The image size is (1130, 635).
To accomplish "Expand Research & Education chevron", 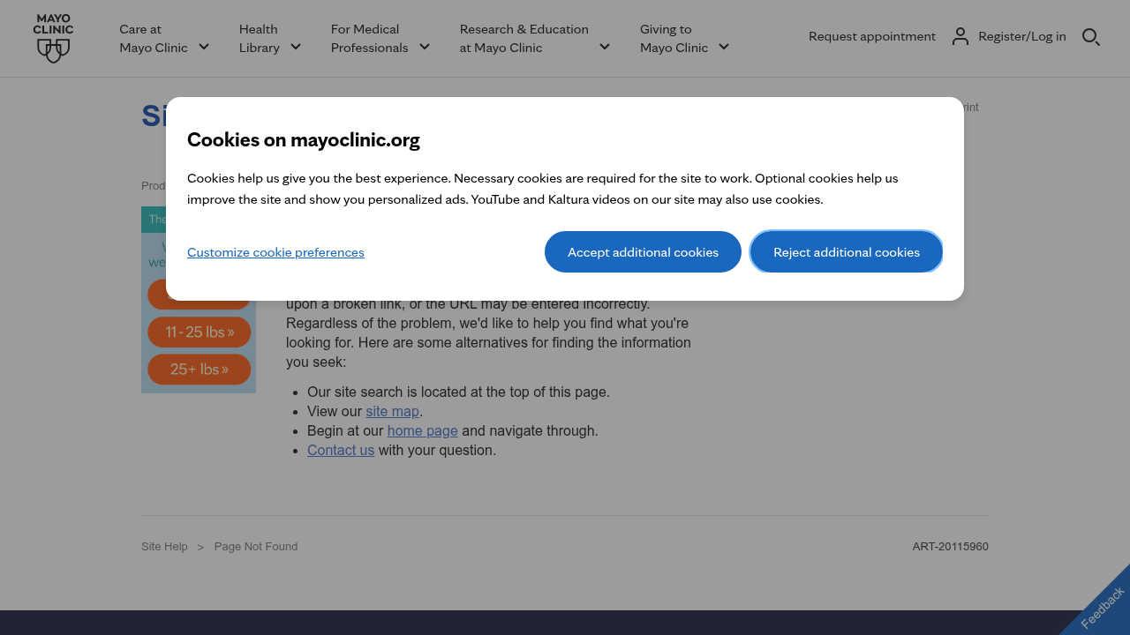I will click(605, 47).
